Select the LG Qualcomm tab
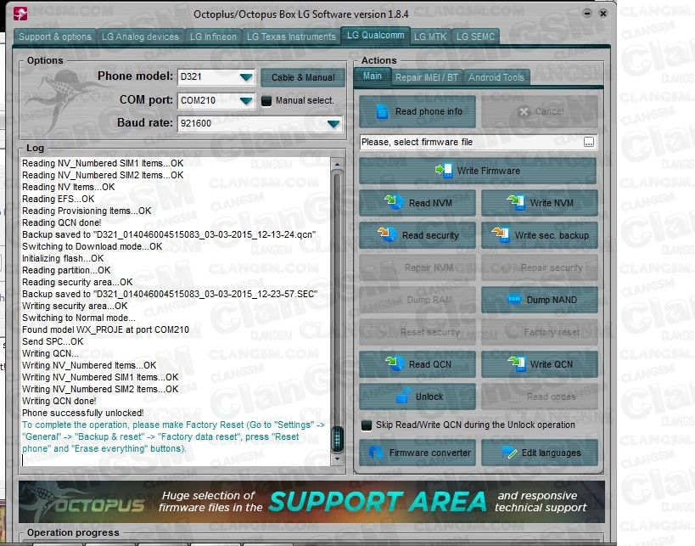This screenshot has width=695, height=546. [x=375, y=36]
